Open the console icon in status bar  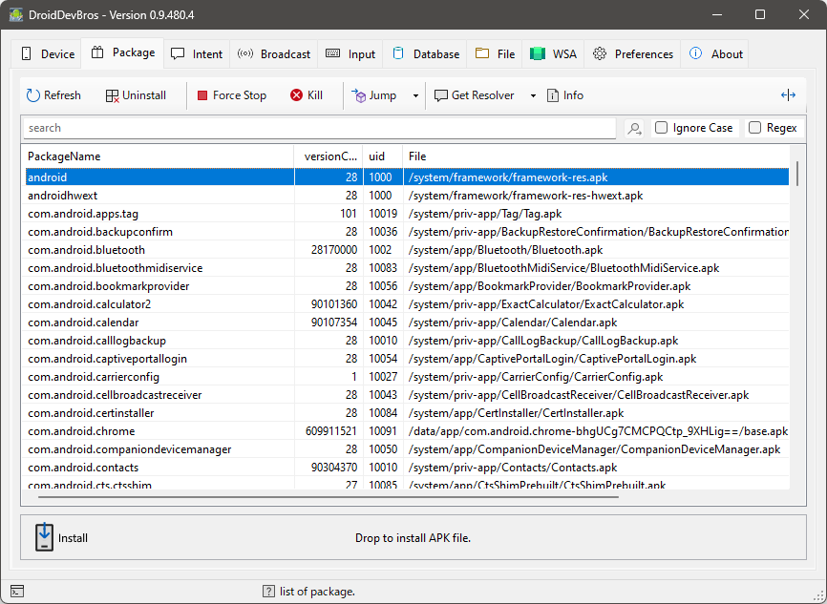pyautogui.click(x=17, y=592)
